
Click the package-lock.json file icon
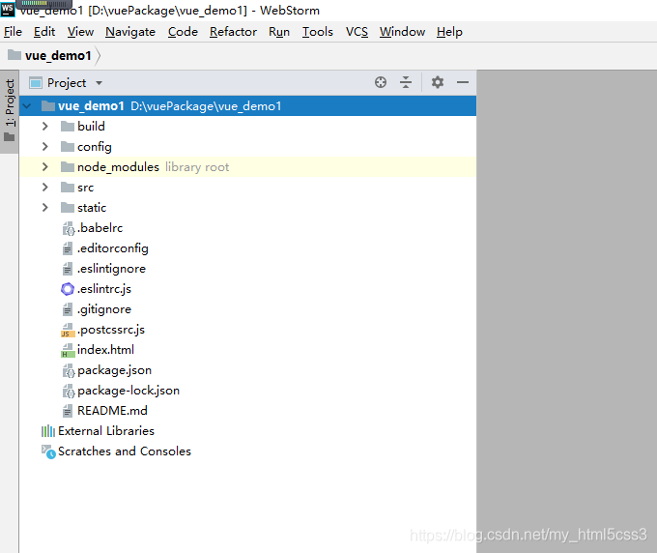pos(68,391)
